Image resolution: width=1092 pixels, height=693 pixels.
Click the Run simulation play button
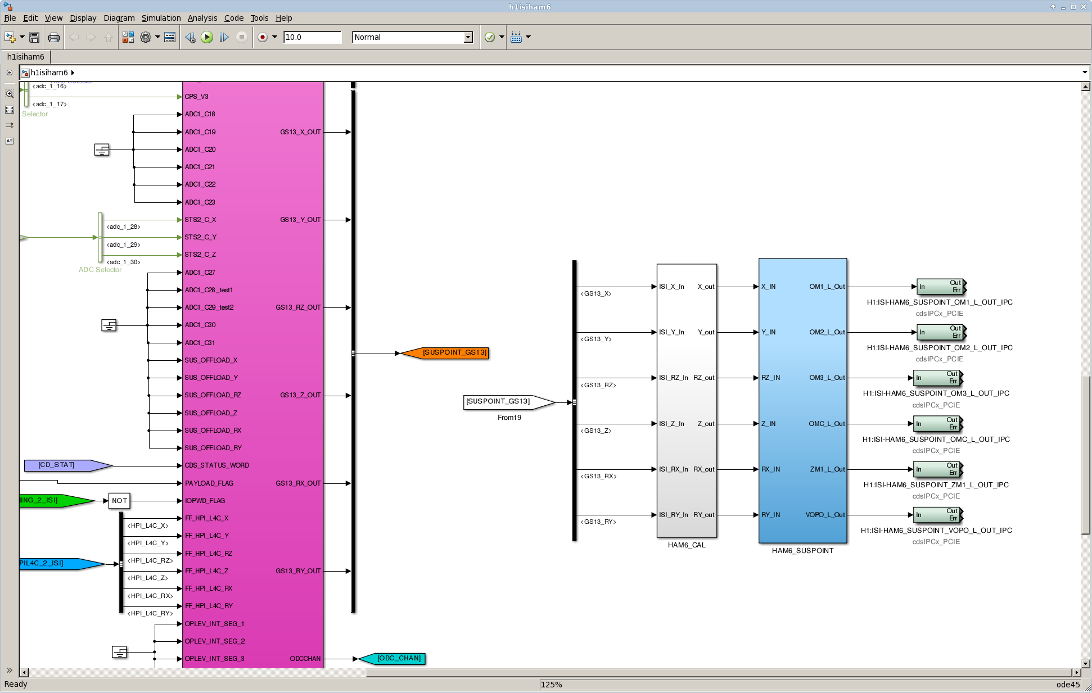click(207, 37)
